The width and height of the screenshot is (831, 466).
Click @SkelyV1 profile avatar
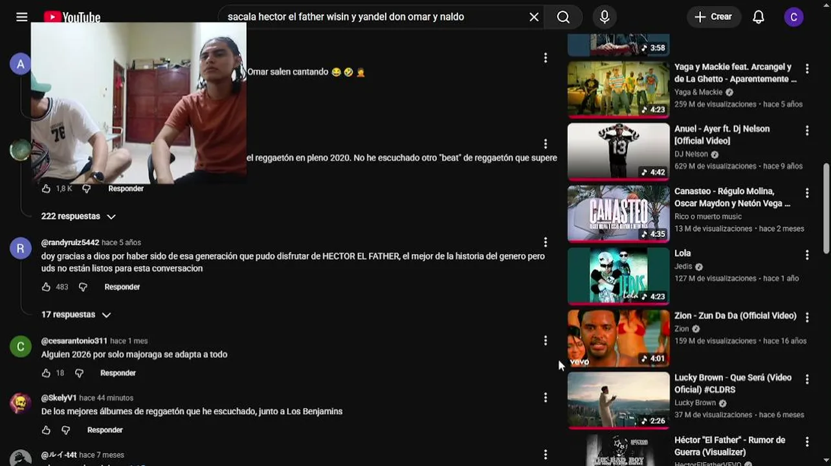(21, 403)
